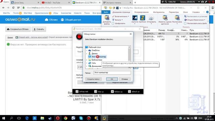The width and height of the screenshot is (215, 121).
Task: Open Google Chrome from taskbar
Action: click(66, 118)
